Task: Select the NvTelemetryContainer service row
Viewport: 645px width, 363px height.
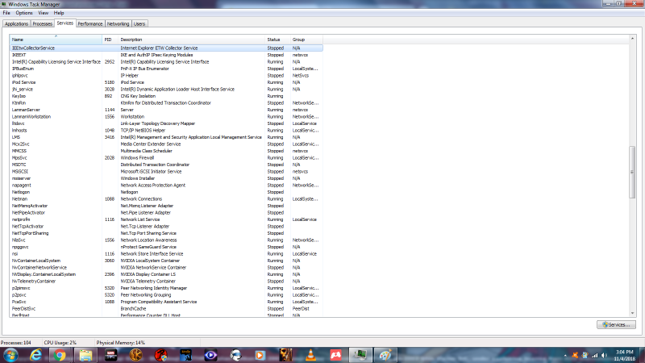Action: [x=166, y=281]
